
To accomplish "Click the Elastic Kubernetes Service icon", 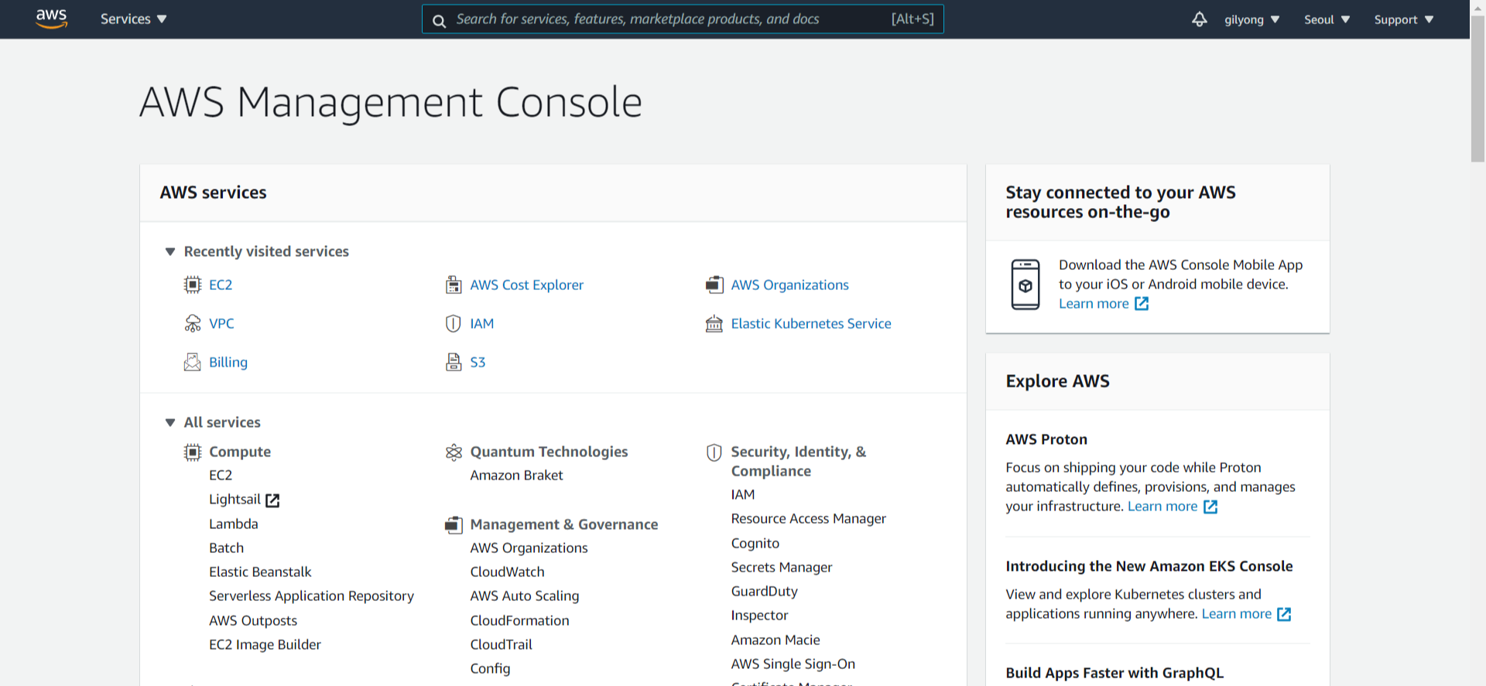I will coord(714,323).
